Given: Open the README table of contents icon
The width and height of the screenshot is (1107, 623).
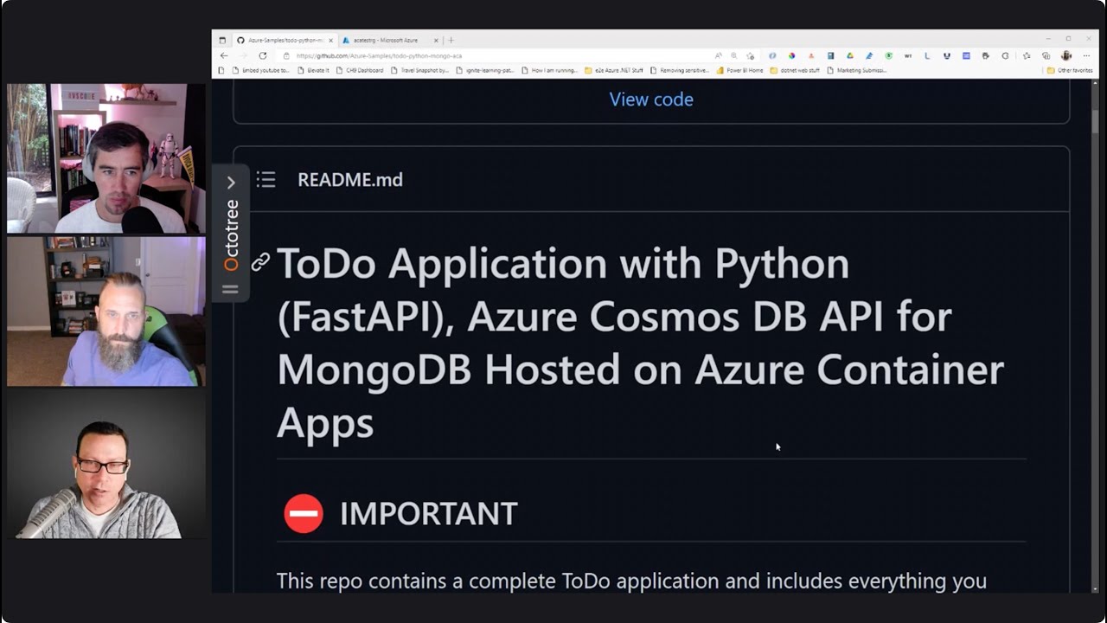Looking at the screenshot, I should coord(266,179).
